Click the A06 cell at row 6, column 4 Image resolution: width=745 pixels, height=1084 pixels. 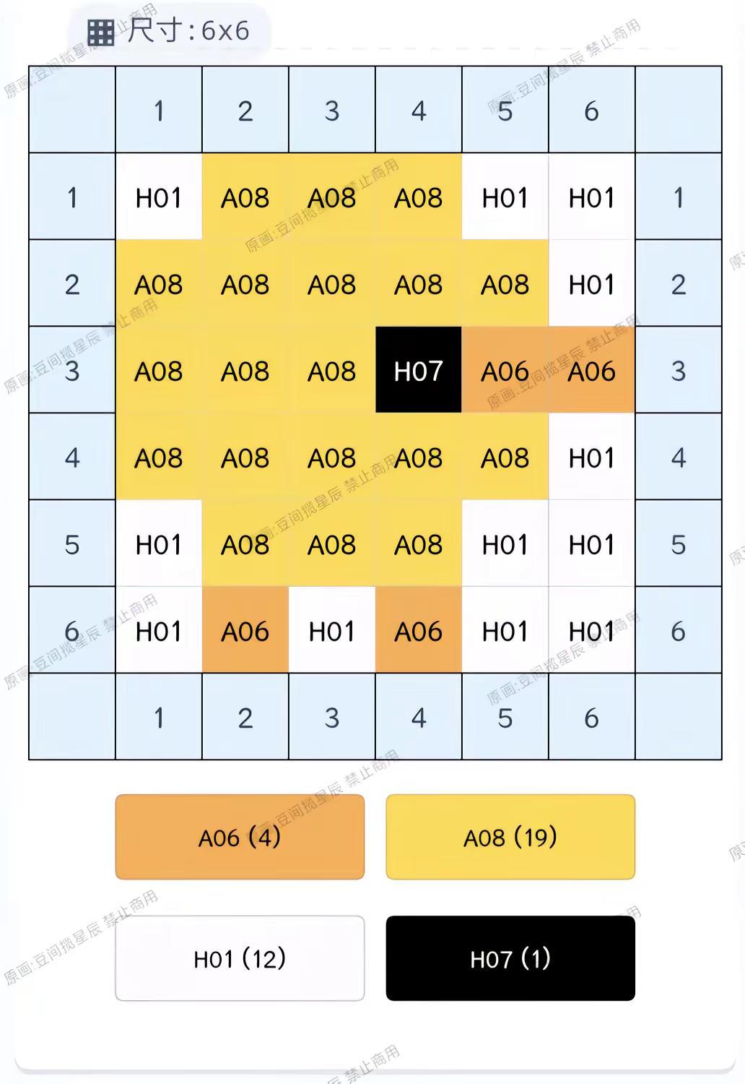[419, 630]
